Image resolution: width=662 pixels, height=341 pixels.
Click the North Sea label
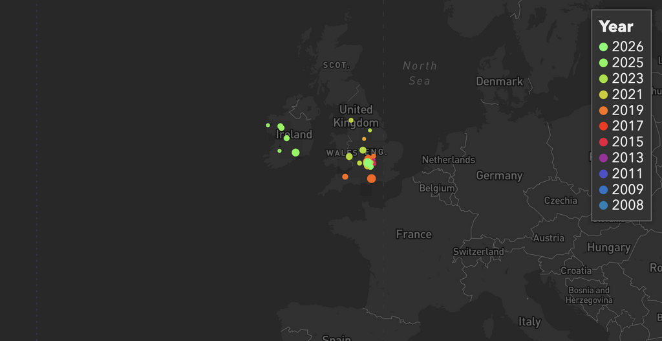pos(419,73)
